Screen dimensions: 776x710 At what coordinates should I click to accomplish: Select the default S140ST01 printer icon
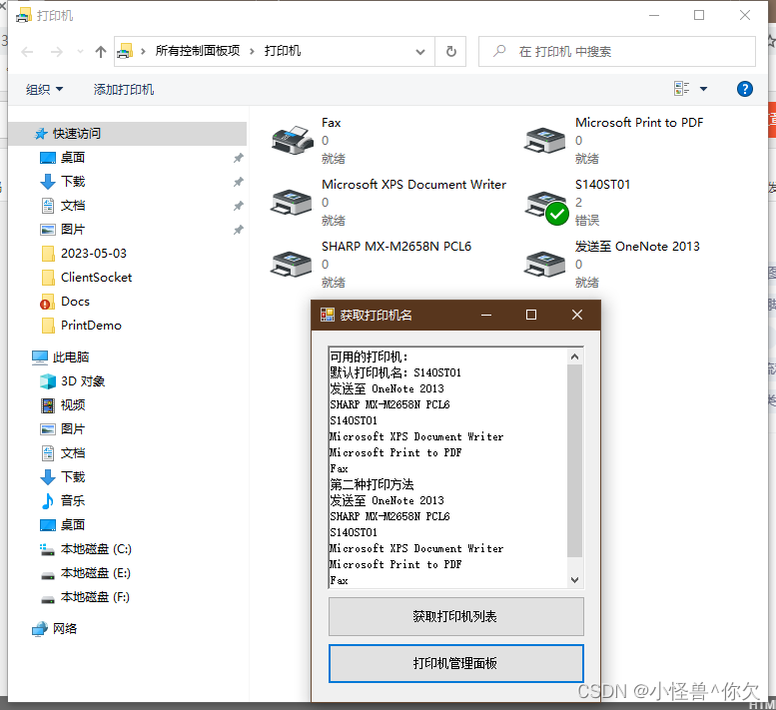coord(546,208)
